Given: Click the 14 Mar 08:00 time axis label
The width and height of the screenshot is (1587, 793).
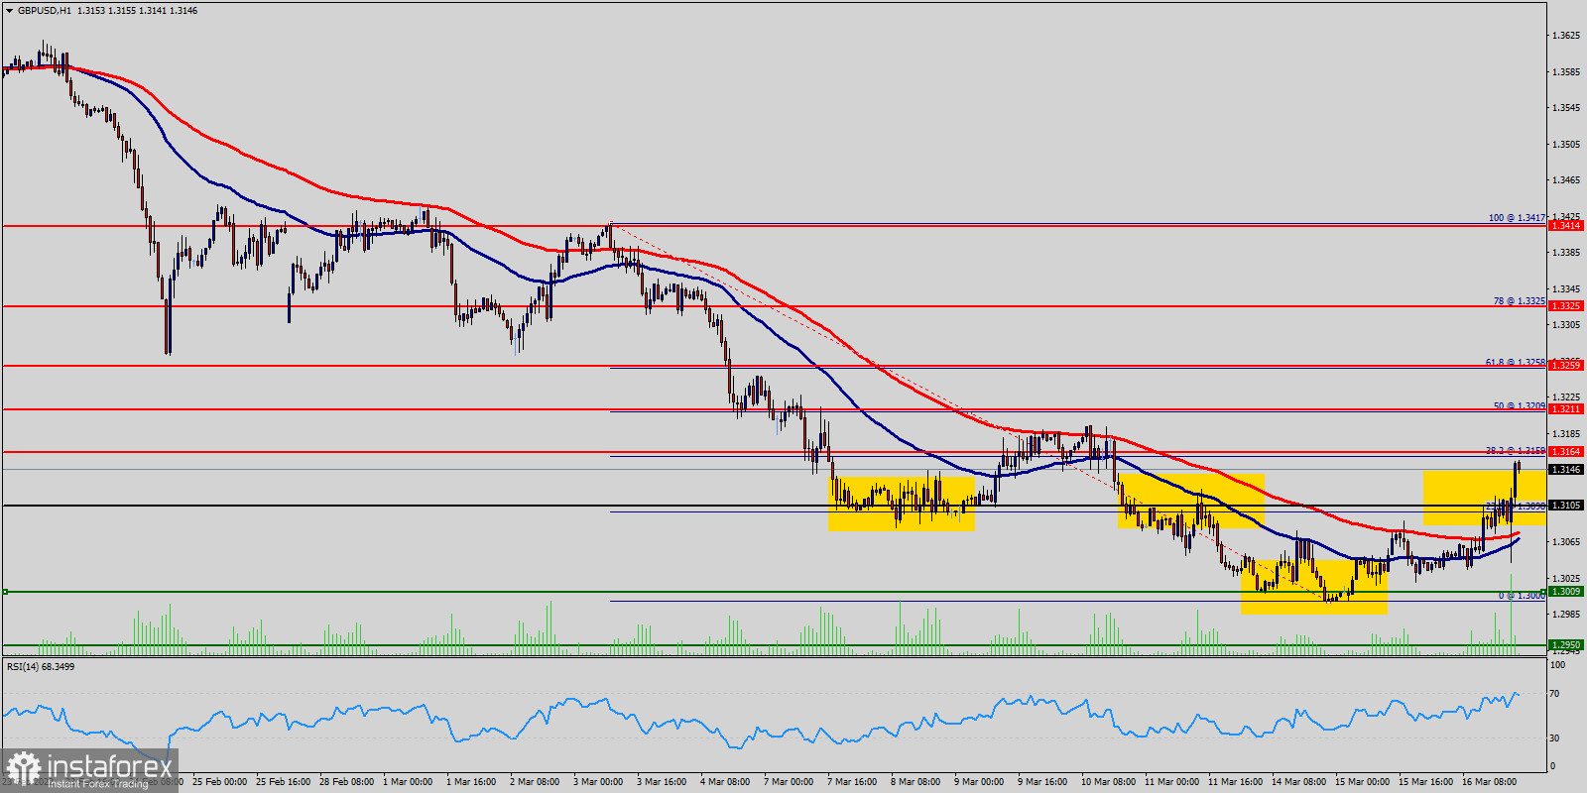Looking at the screenshot, I should tap(1298, 782).
